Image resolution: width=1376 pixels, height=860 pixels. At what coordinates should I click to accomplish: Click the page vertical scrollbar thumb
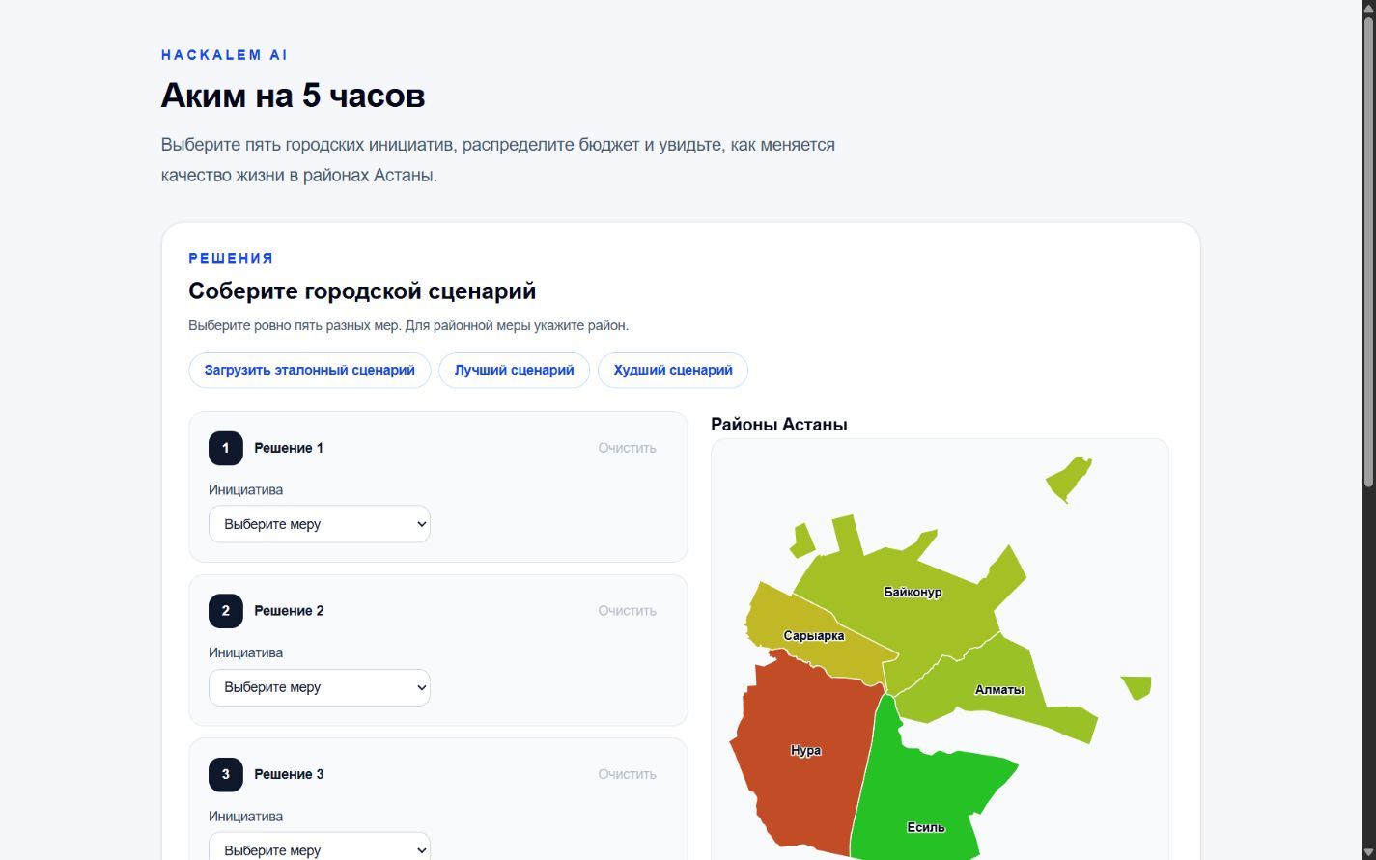pos(1368,251)
